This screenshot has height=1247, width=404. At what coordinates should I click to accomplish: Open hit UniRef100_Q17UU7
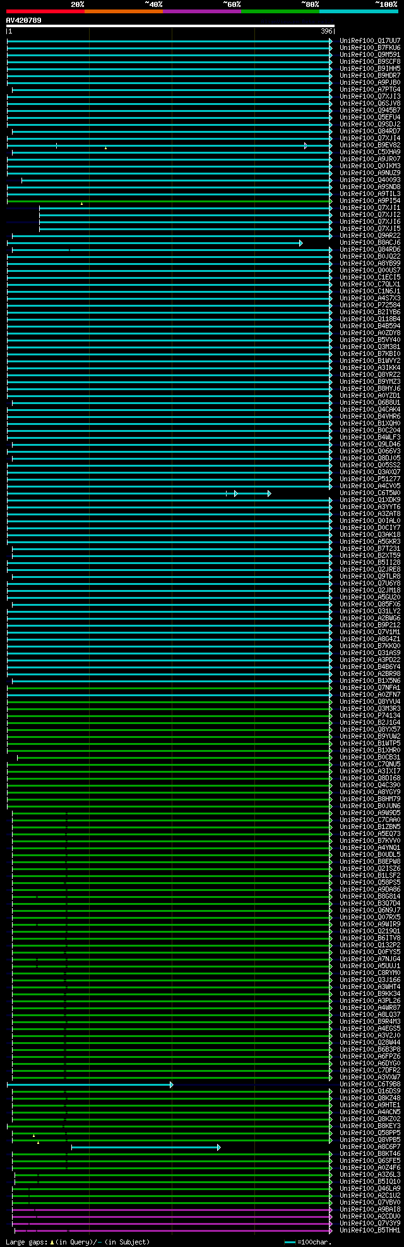coord(370,40)
